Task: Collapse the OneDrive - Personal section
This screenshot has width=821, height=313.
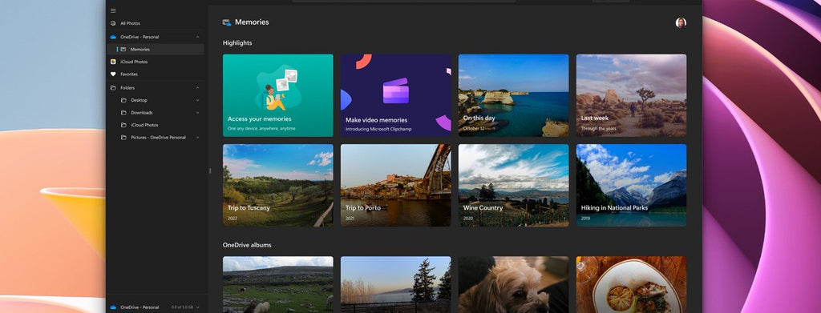Action: [197, 37]
